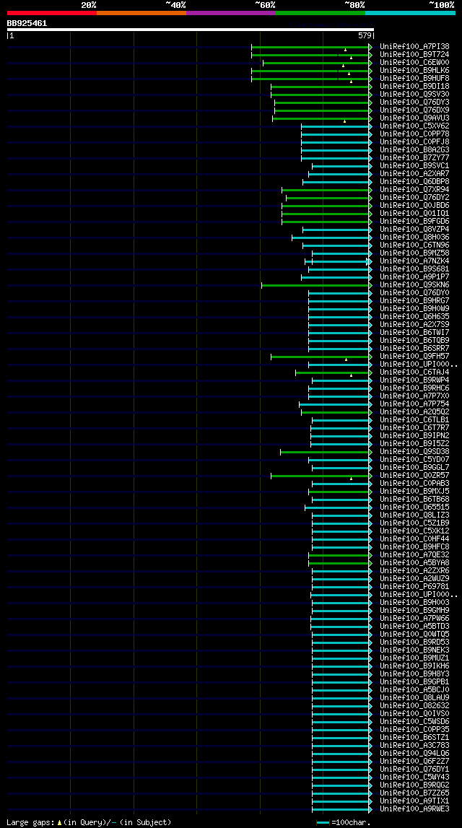
Task: Click the cyan ~100% identity color segment
Action: [x=410, y=13]
